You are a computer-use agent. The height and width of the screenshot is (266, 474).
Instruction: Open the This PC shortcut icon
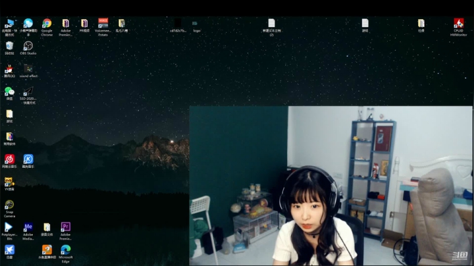click(x=9, y=23)
